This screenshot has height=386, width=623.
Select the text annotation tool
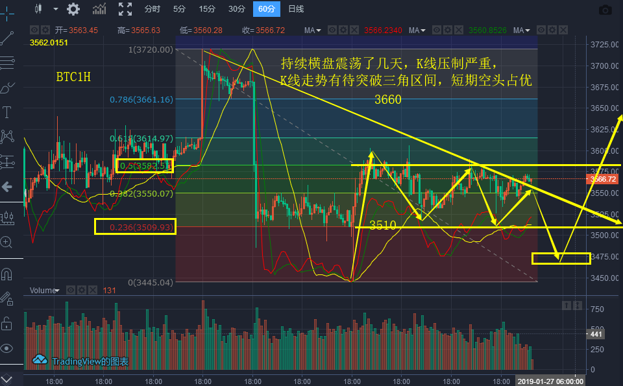tap(6, 112)
